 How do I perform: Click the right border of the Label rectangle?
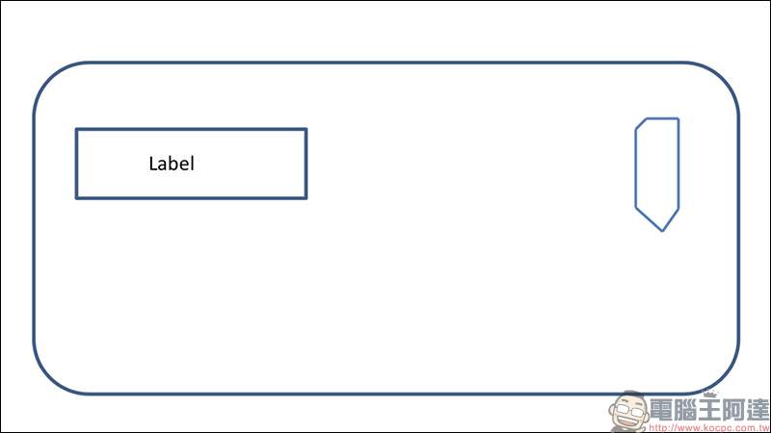pos(306,164)
